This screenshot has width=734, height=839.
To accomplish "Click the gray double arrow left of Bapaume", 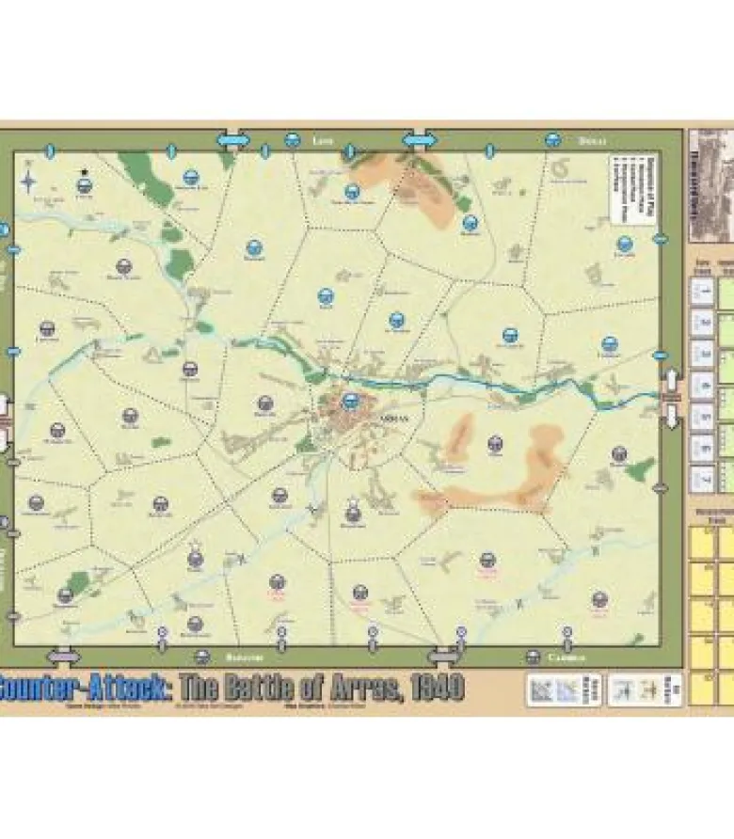I will pyautogui.click(x=64, y=656).
